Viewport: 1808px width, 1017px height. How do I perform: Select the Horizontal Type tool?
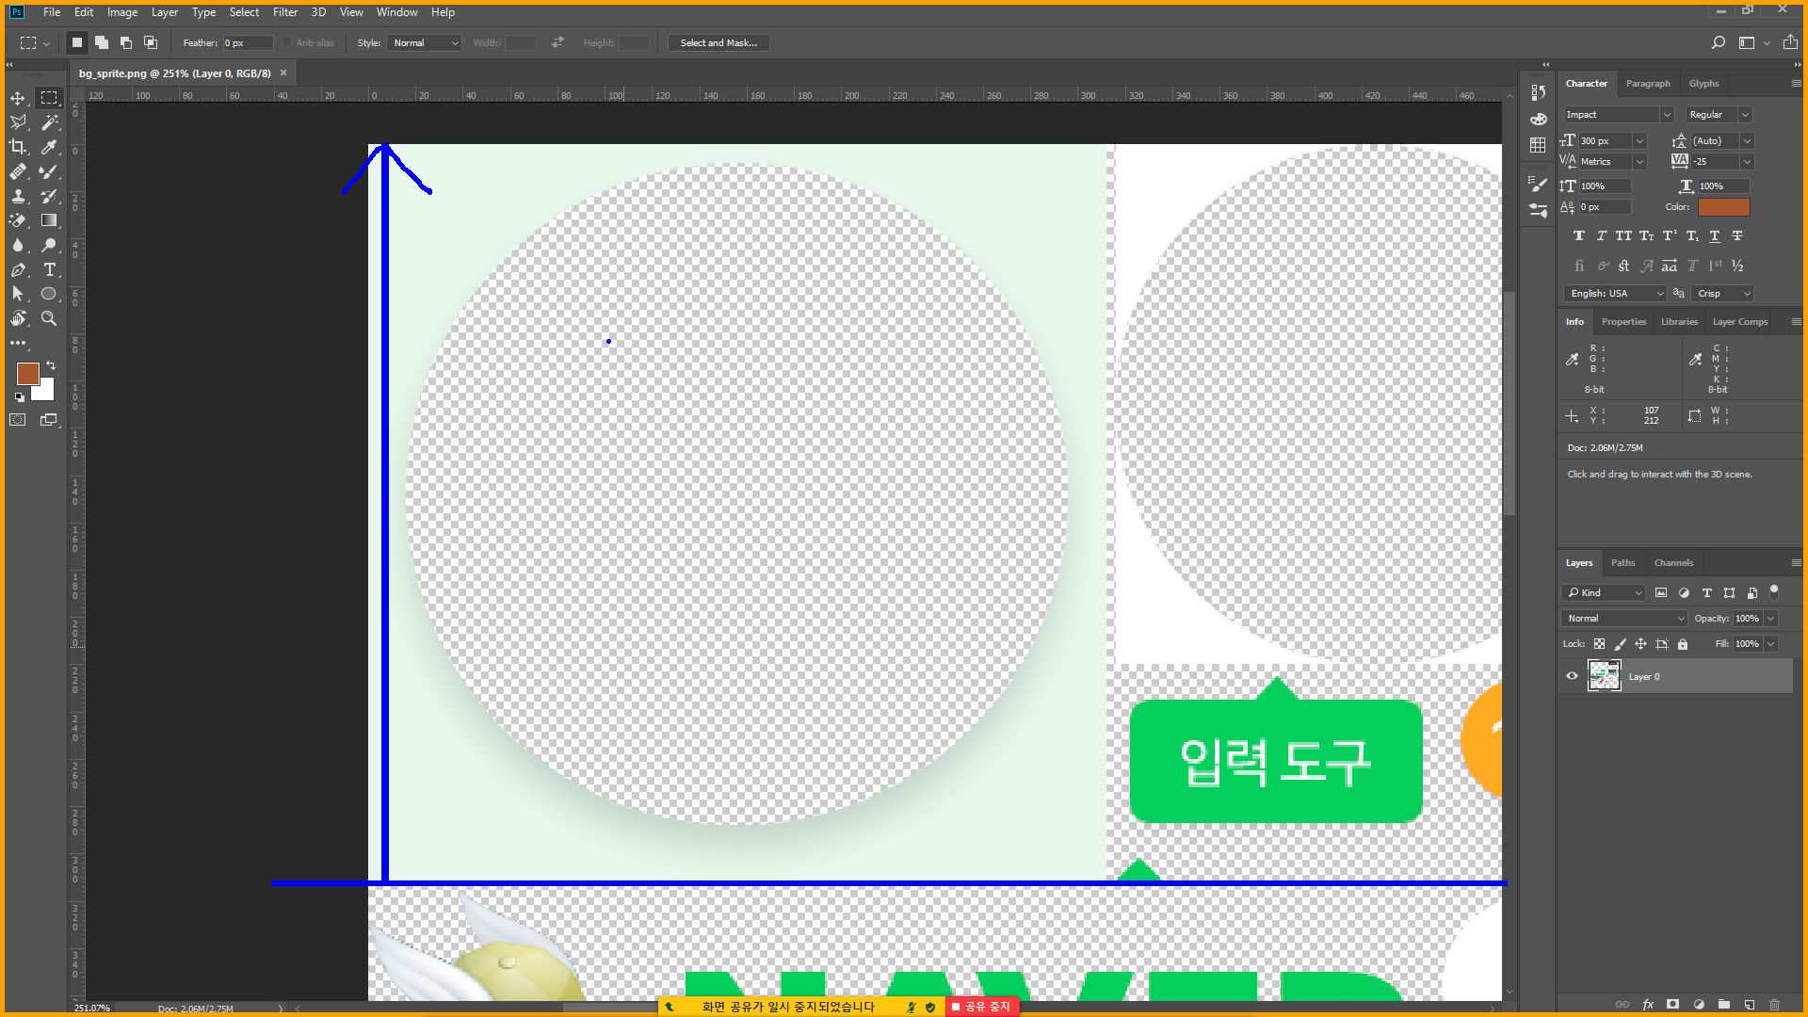point(49,269)
